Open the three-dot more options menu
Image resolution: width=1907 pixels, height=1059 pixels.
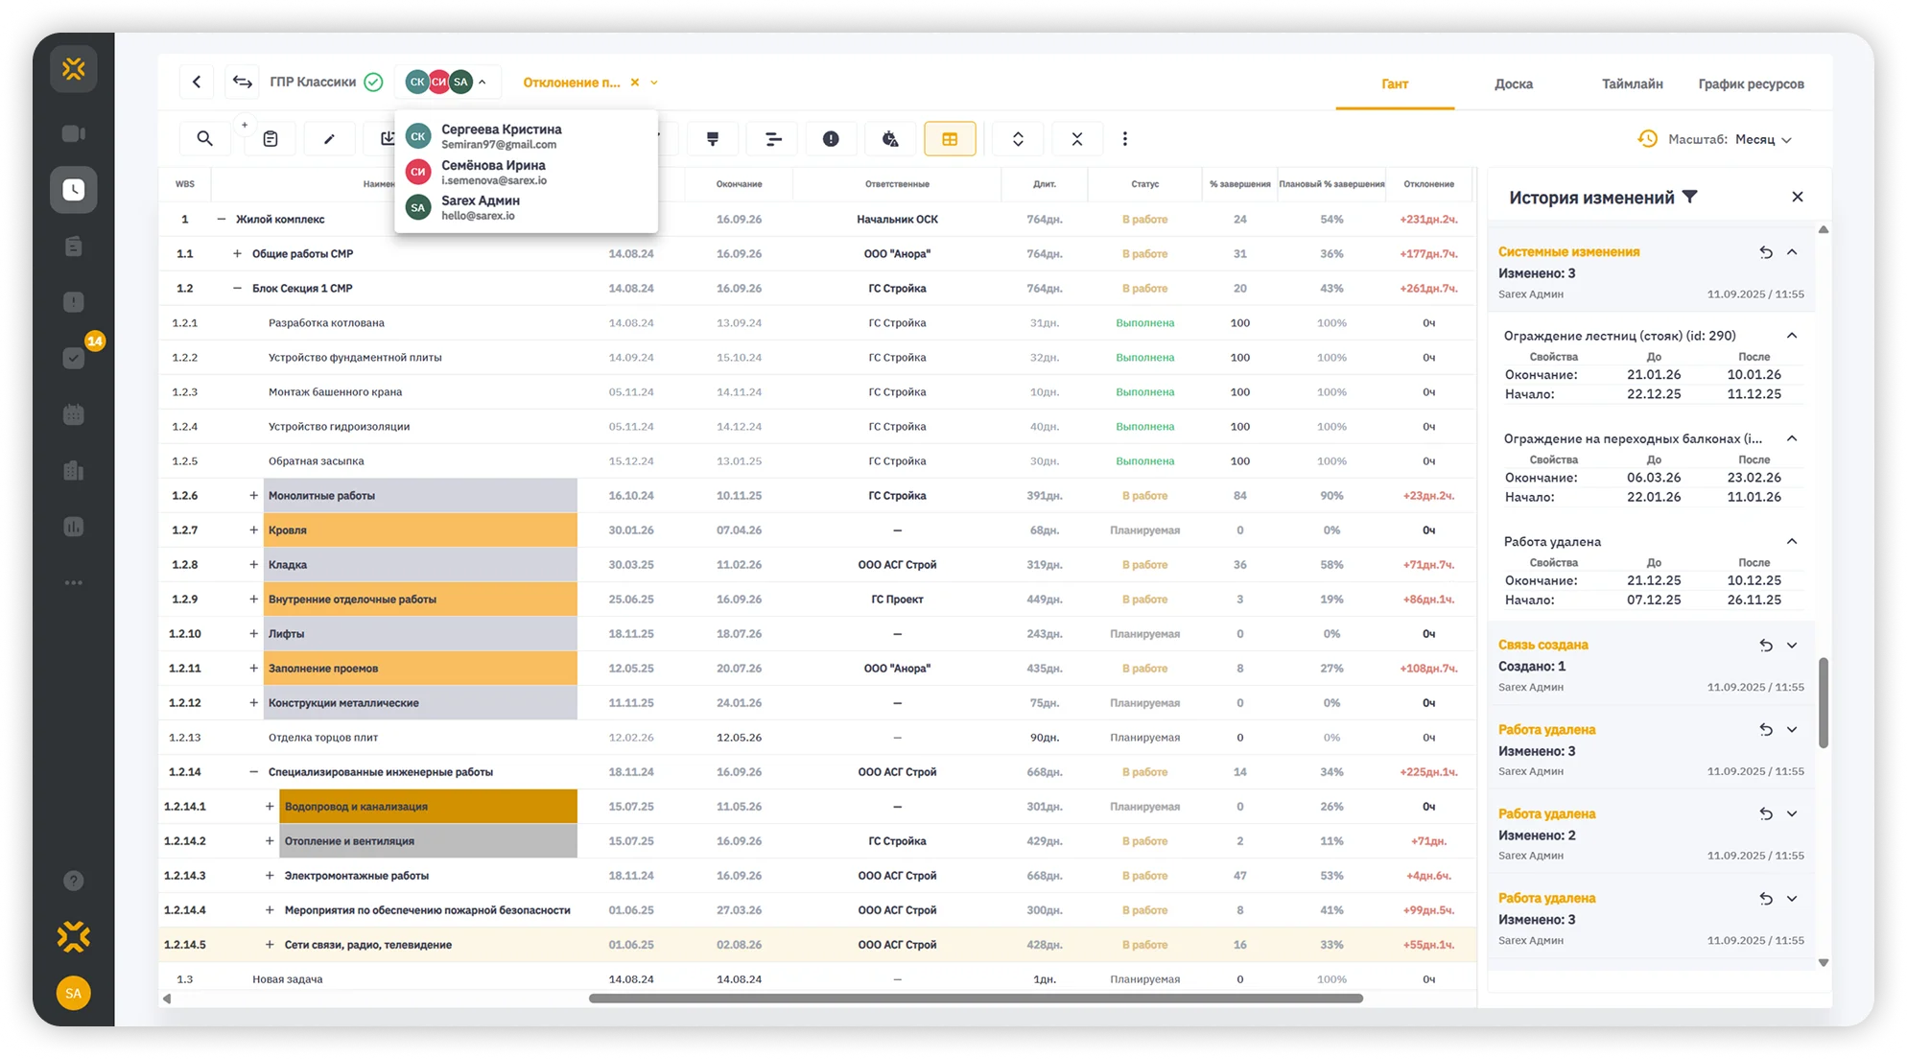1125,139
